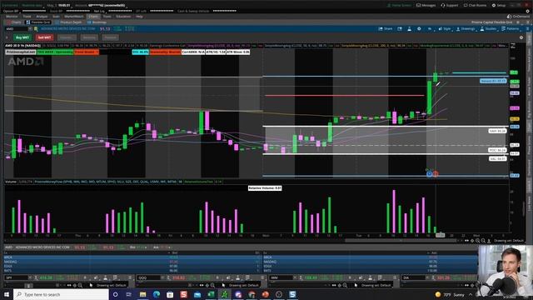Open the chart menu icon right of Patterns

527,29
